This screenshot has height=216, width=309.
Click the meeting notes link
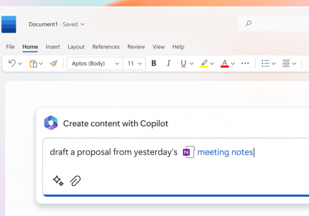pyautogui.click(x=225, y=152)
